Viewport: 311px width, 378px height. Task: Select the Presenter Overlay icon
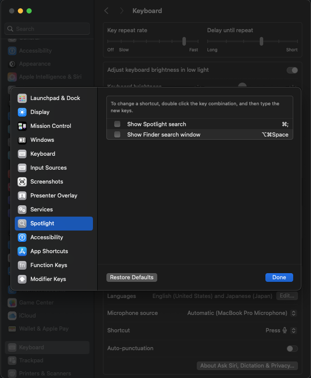click(x=22, y=196)
